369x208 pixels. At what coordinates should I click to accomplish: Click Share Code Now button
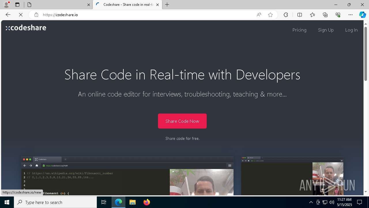coord(182,121)
